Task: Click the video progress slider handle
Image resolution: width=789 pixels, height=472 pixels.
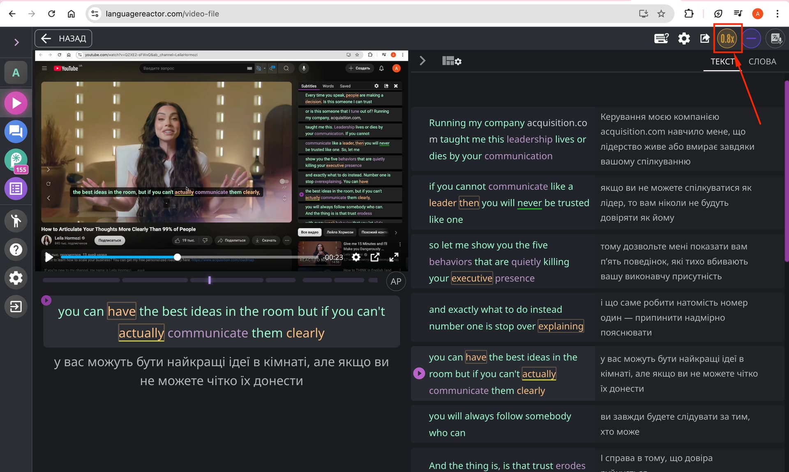Action: tap(177, 257)
